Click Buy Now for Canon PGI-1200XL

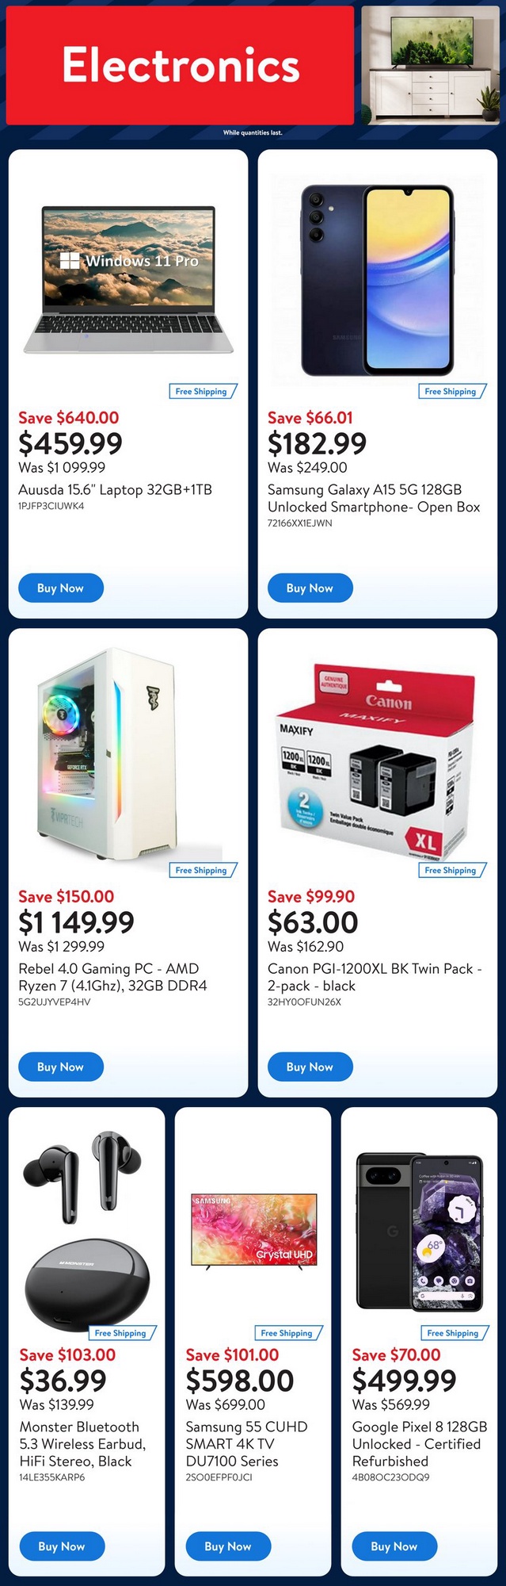click(310, 1067)
